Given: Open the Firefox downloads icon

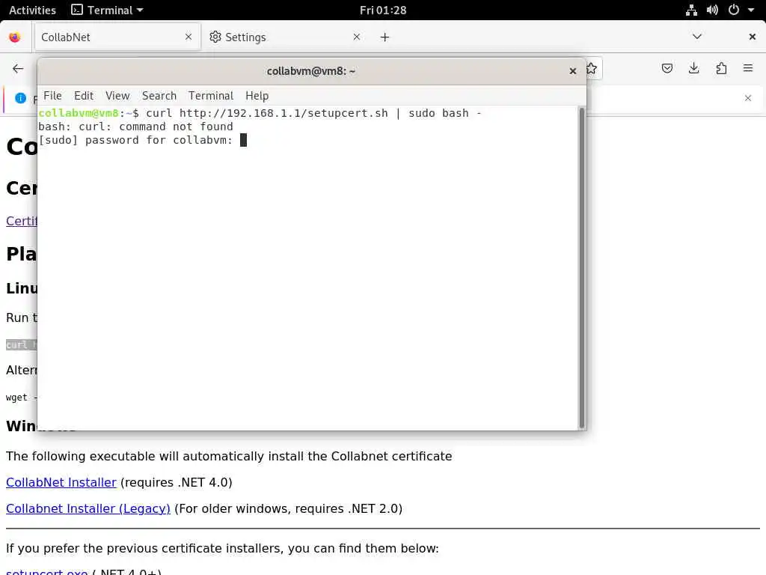Looking at the screenshot, I should pyautogui.click(x=693, y=68).
